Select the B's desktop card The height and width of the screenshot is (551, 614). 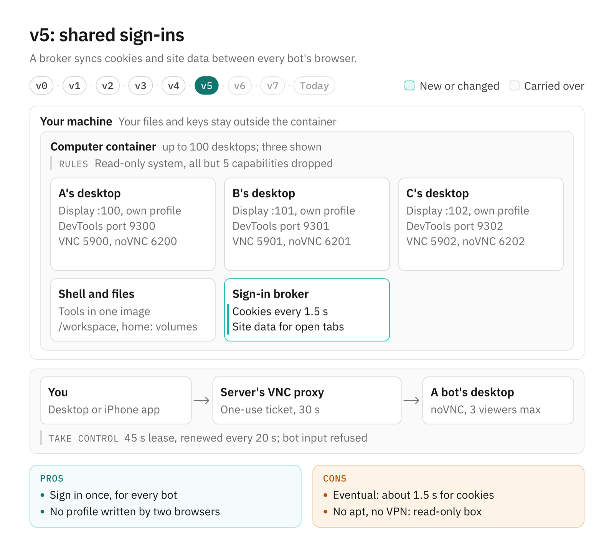[307, 224]
